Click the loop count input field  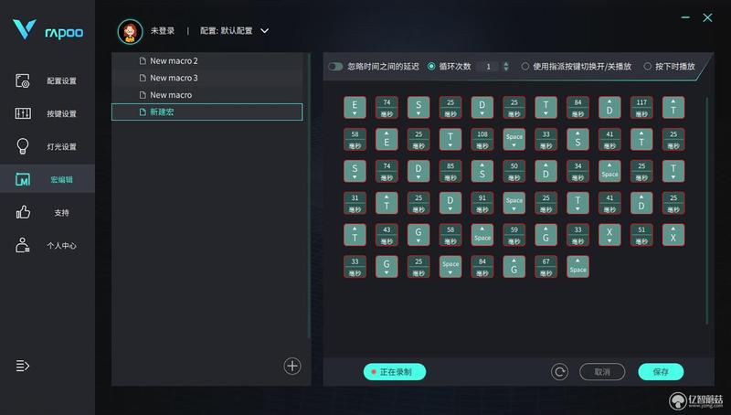click(x=488, y=67)
